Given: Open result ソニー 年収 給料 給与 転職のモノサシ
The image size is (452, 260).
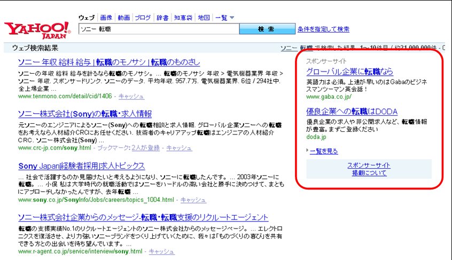Looking at the screenshot, I should 109,62.
